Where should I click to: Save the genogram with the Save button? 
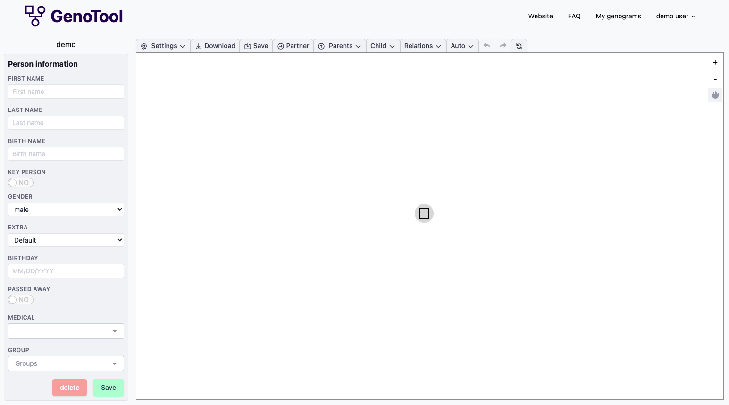[256, 45]
